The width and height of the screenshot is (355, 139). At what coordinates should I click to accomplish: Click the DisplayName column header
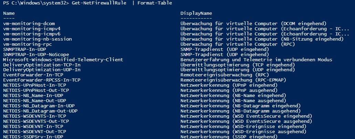coord(196,13)
